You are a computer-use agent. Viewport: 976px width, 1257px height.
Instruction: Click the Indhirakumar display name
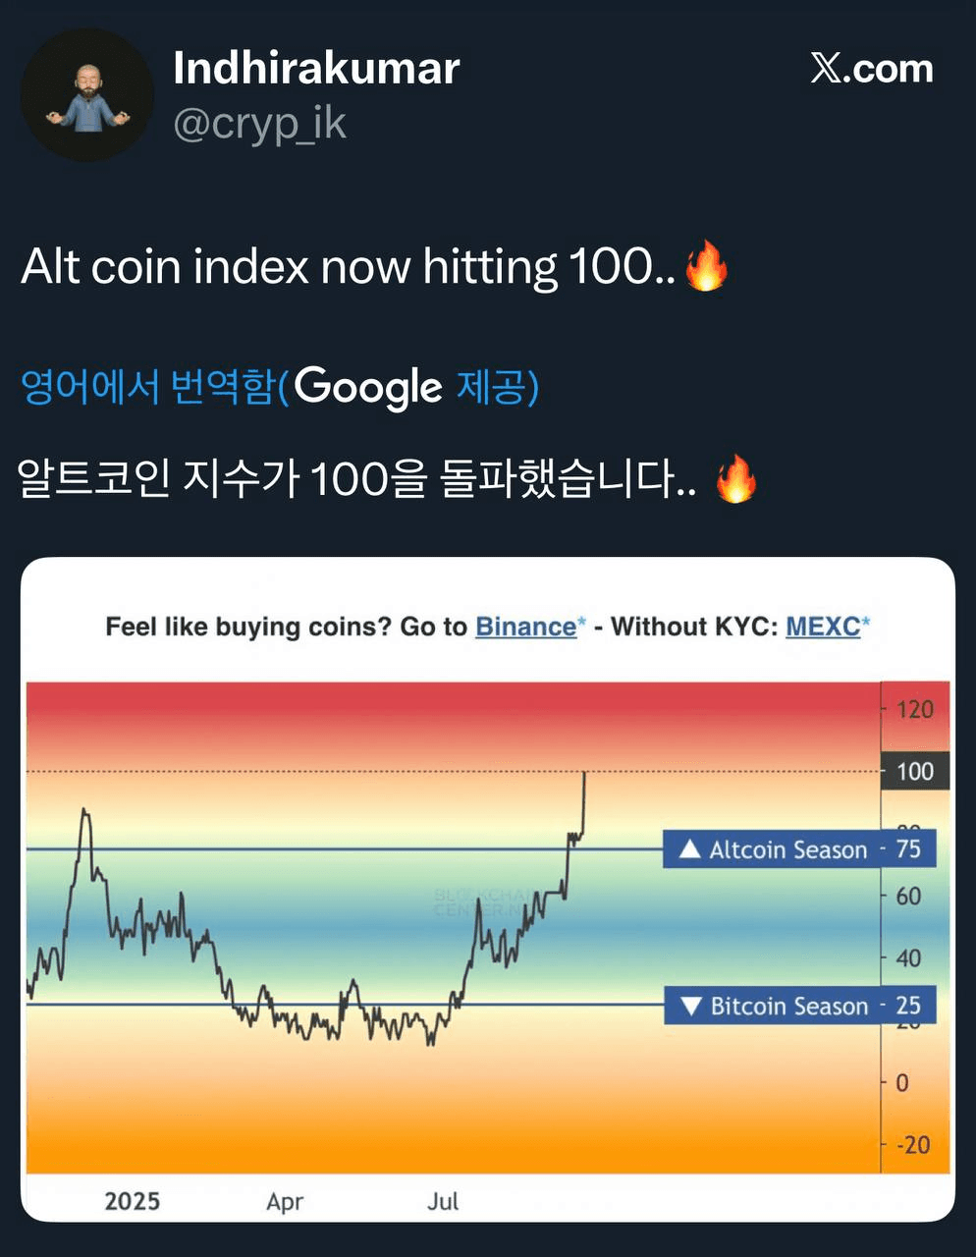[316, 68]
